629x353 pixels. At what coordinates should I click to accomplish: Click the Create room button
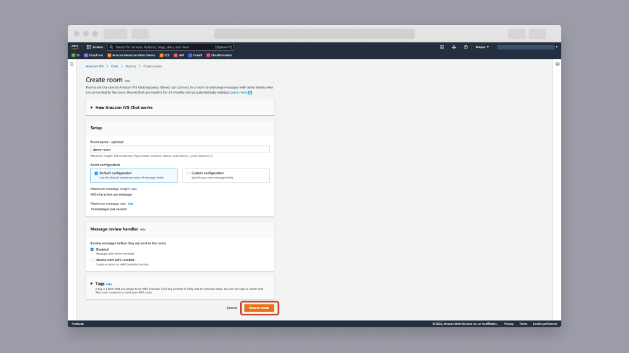click(259, 308)
